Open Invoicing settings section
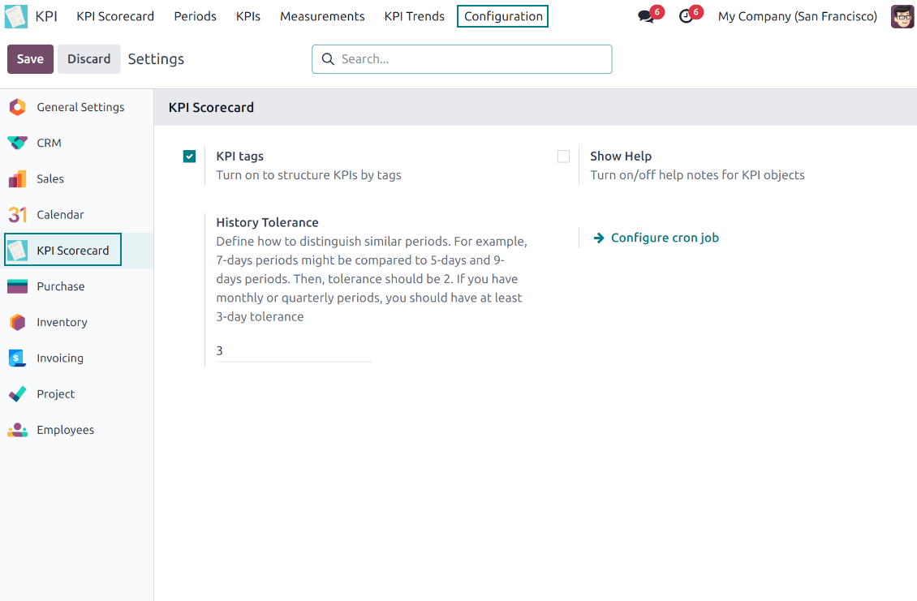The width and height of the screenshot is (917, 601). pyautogui.click(x=59, y=358)
